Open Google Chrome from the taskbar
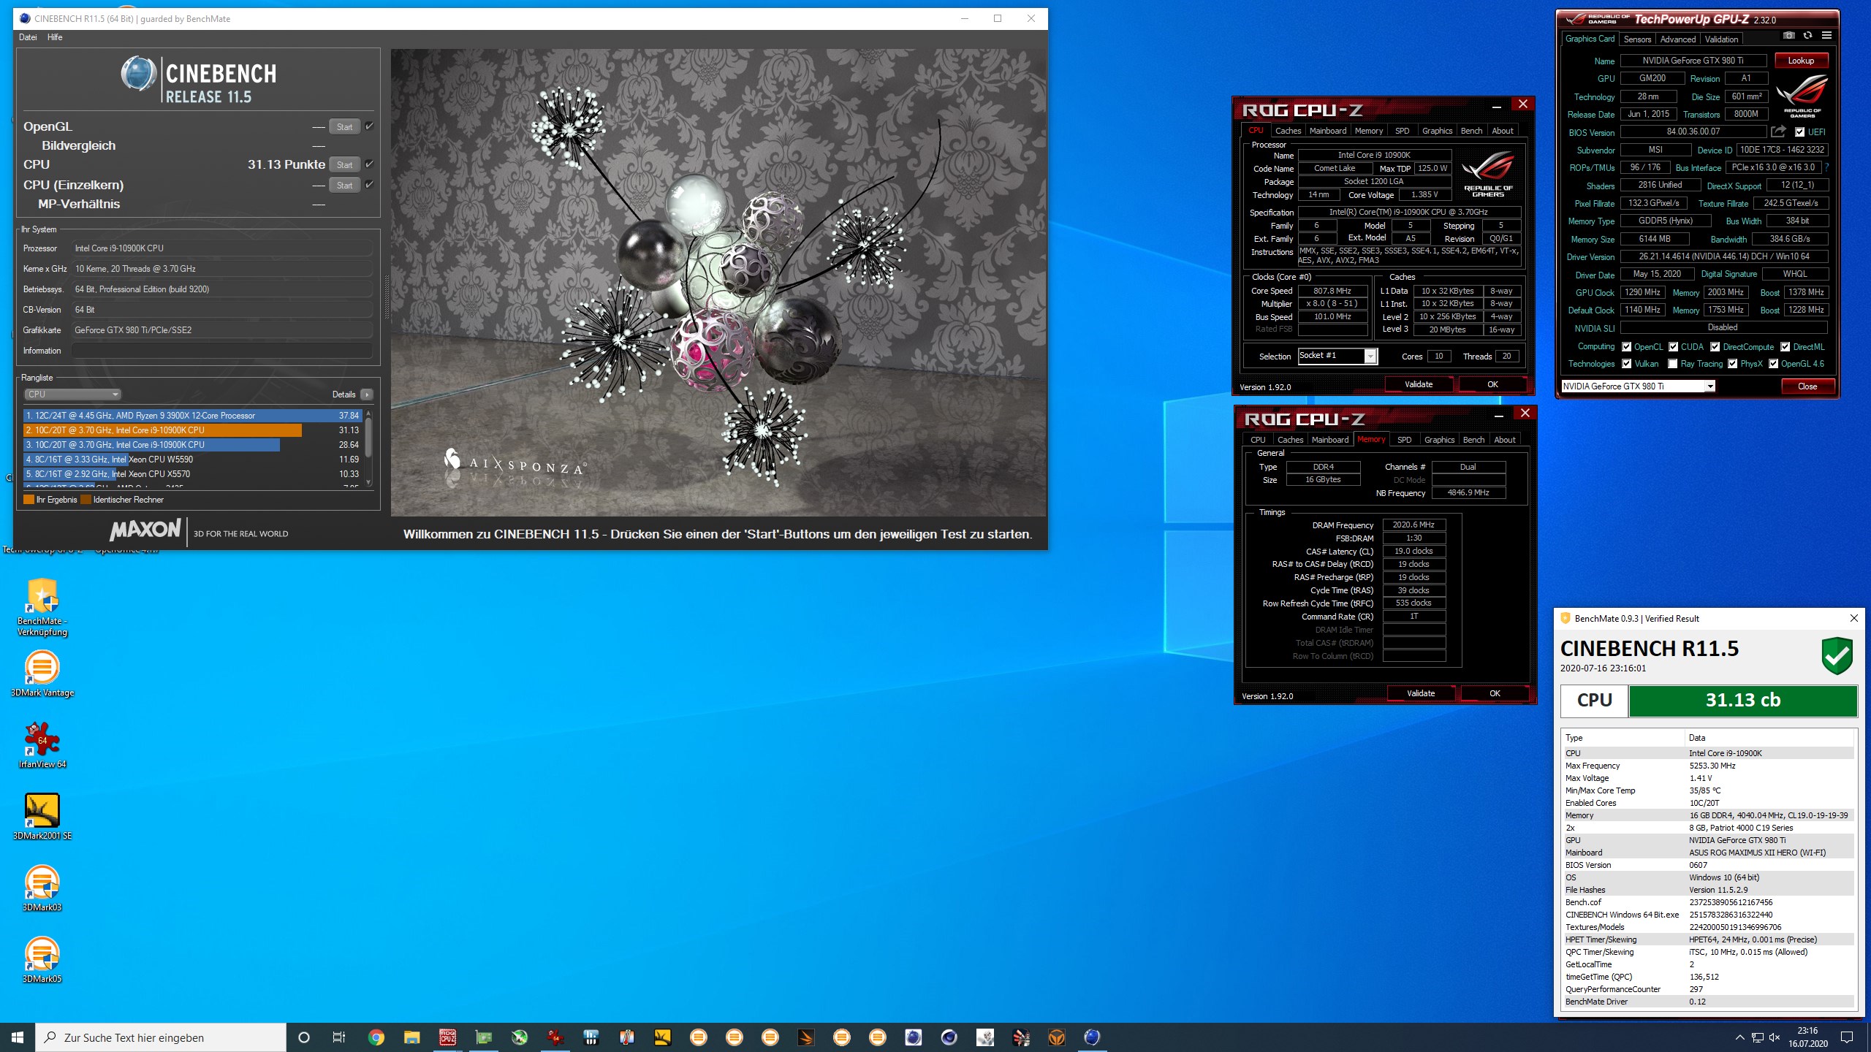The height and width of the screenshot is (1052, 1871). click(376, 1037)
